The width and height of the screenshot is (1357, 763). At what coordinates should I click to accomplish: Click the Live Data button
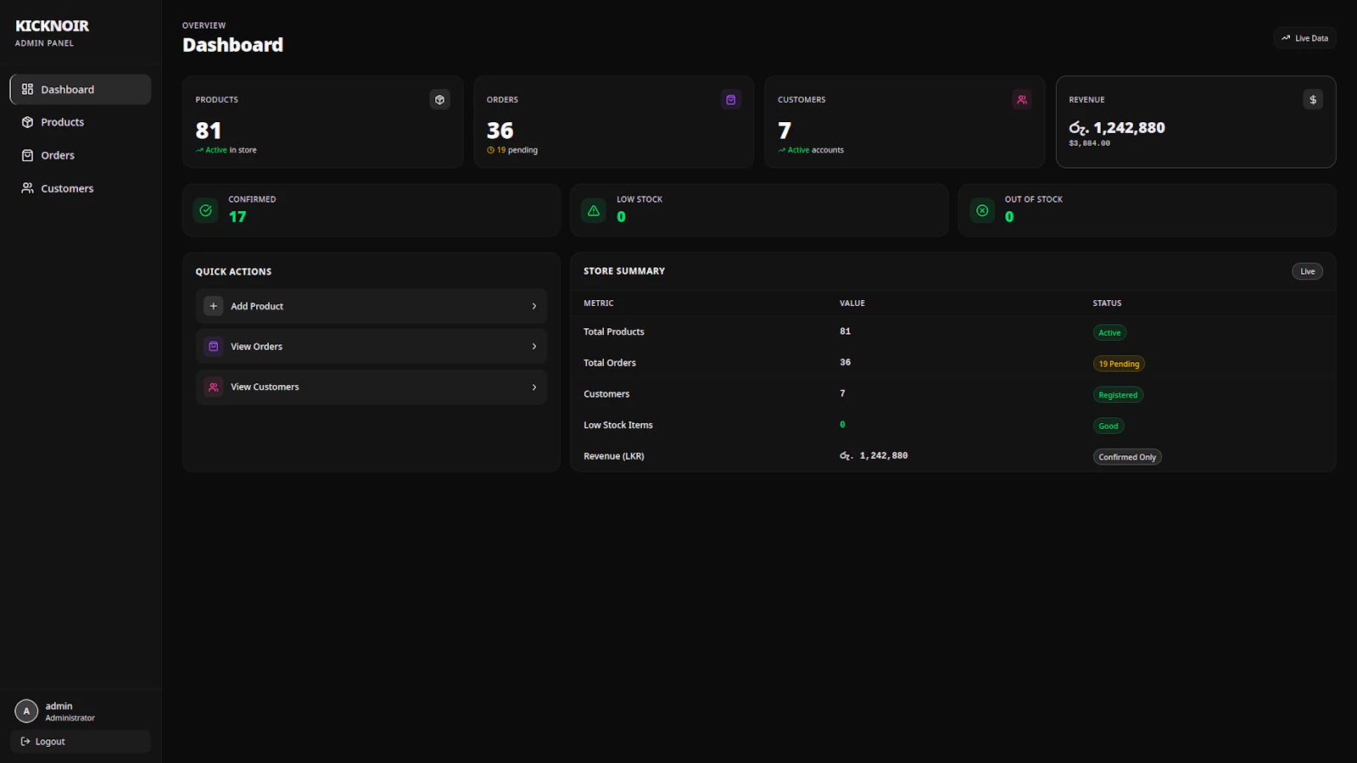[1304, 38]
